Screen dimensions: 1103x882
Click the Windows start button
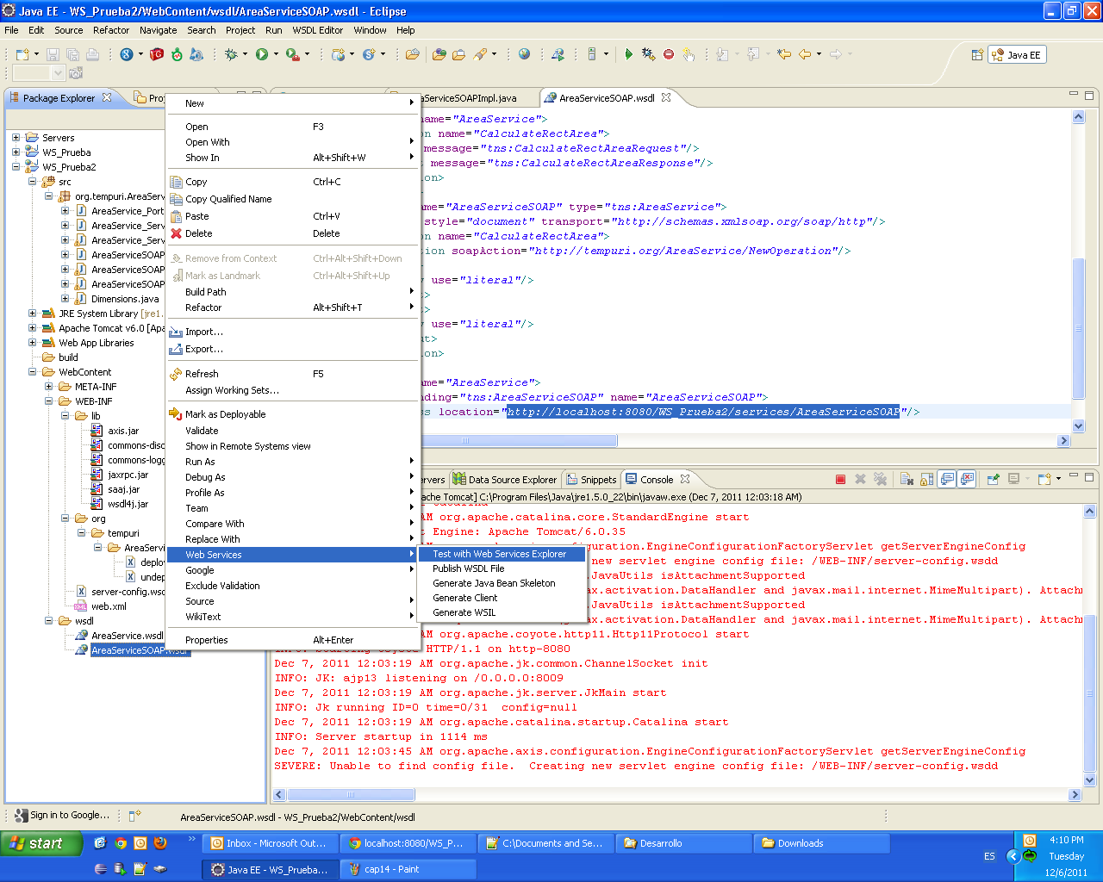[41, 843]
